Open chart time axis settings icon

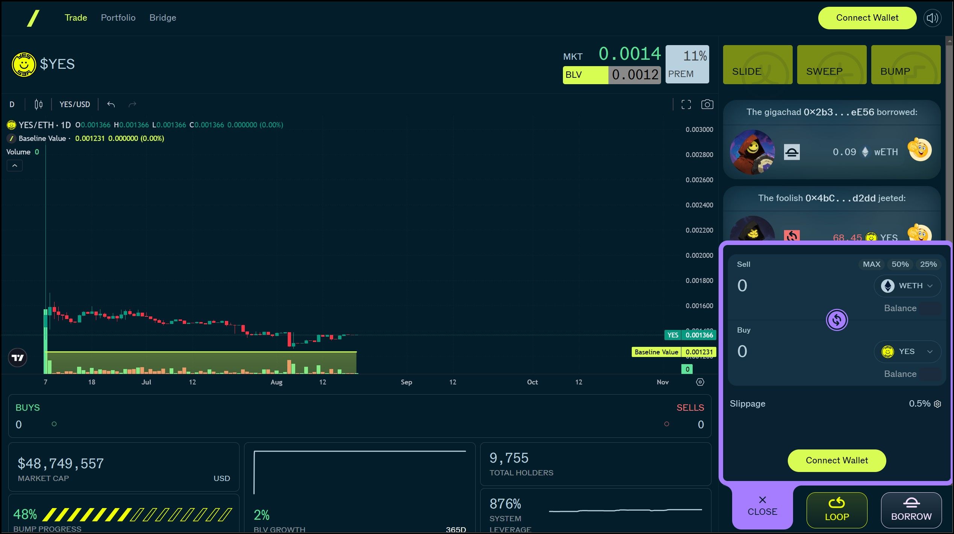click(700, 382)
